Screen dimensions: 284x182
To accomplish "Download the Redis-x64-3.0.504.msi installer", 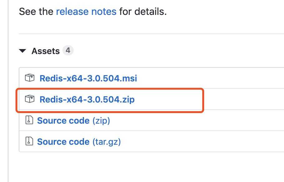I will (88, 78).
